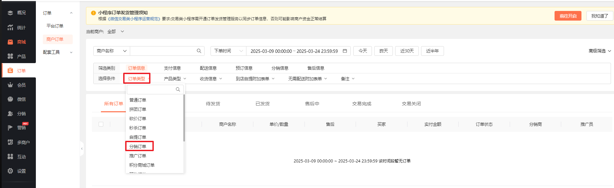Viewport: 614px width, 188px height.
Task: Open the 订单 orders sidebar icon
Action: [10, 70]
